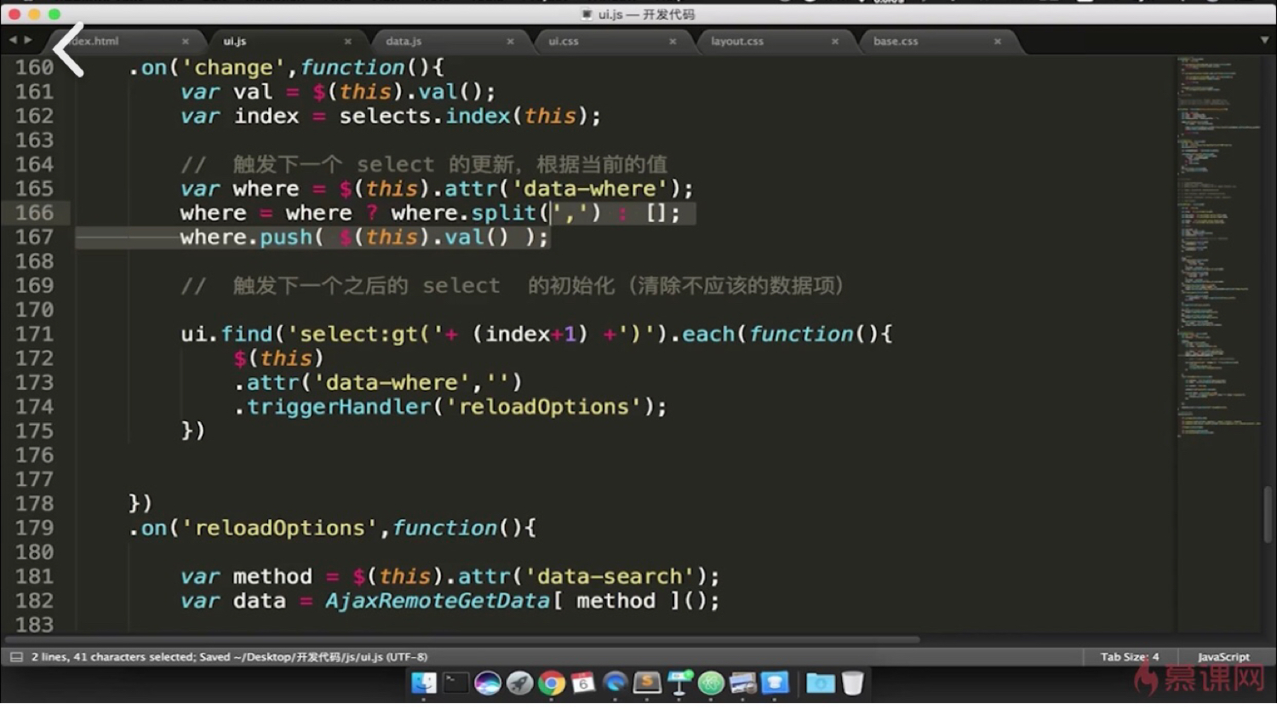Click the blue swirl dock icon
The image size is (1277, 709).
coord(615,683)
